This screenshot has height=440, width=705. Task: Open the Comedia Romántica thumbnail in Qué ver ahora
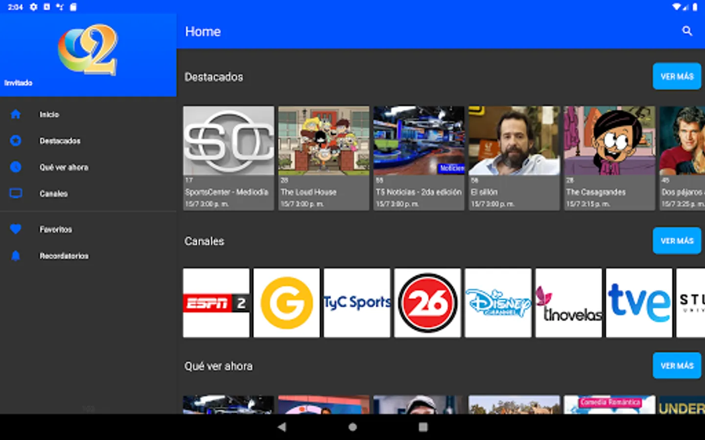609,405
